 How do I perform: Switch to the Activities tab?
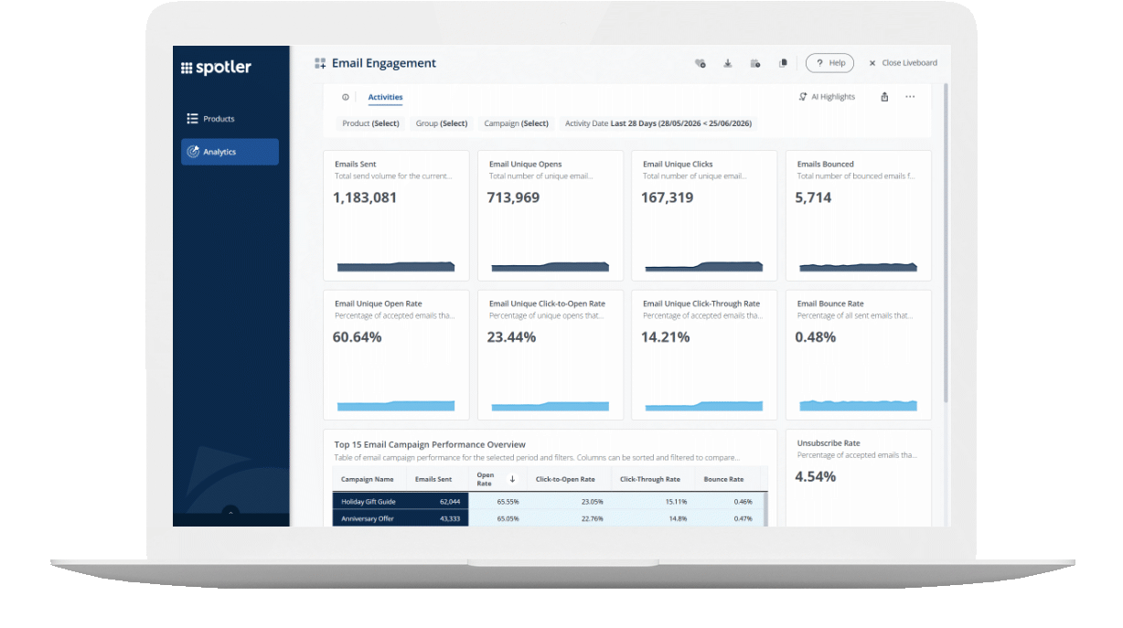[385, 97]
